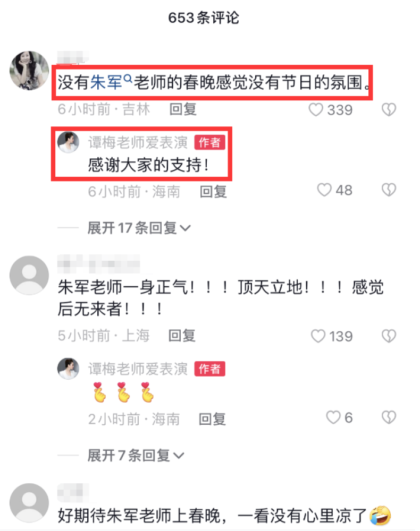Open 谭梅老师爱表演 username above finger hearts

138,369
